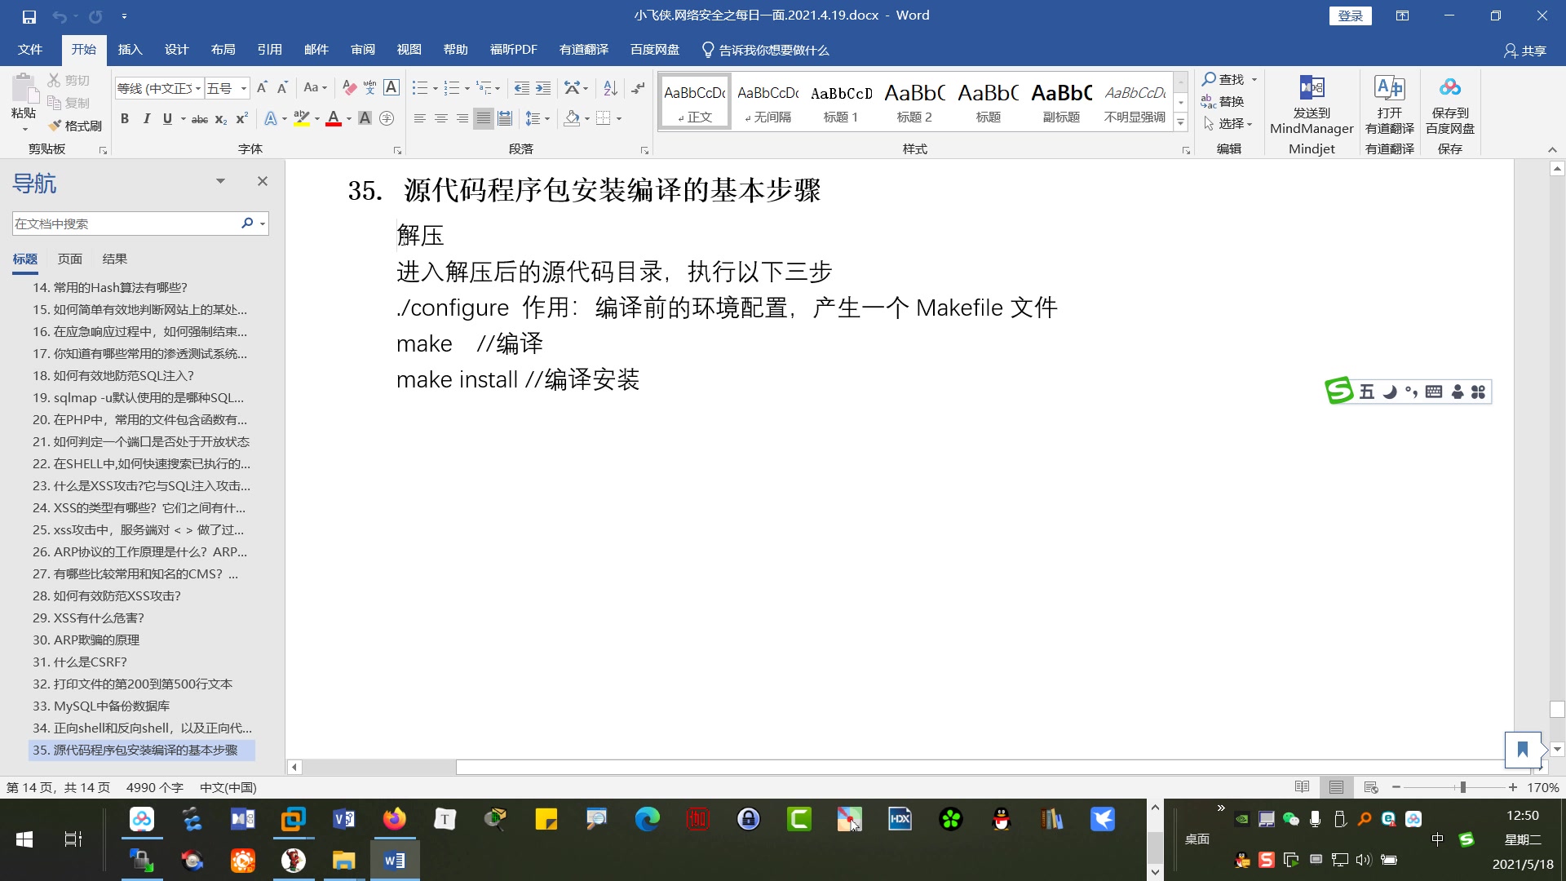Image resolution: width=1566 pixels, height=881 pixels.
Task: Enable subscript formatting
Action: (220, 120)
